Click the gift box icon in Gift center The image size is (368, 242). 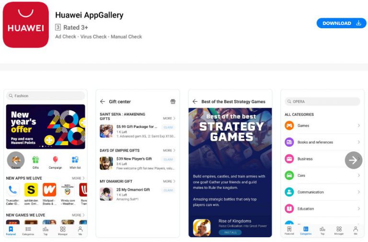(173, 102)
